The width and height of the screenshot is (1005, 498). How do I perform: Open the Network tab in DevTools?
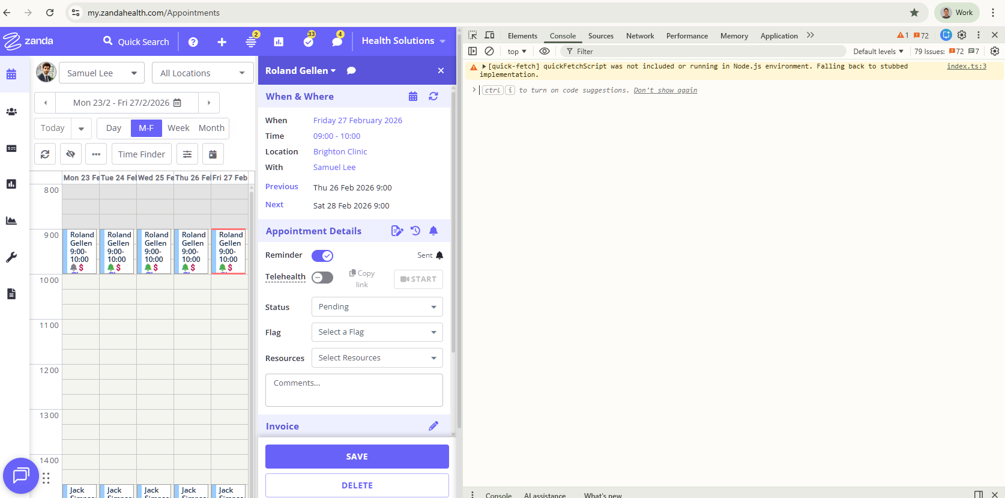click(639, 36)
